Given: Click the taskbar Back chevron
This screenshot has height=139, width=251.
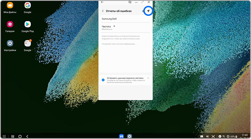Looking at the screenshot, I should click(27, 136).
